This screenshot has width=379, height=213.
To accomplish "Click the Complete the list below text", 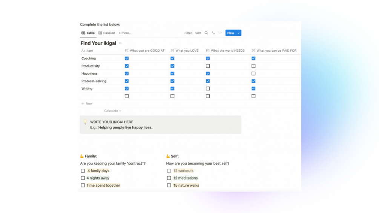I will click(x=100, y=25).
